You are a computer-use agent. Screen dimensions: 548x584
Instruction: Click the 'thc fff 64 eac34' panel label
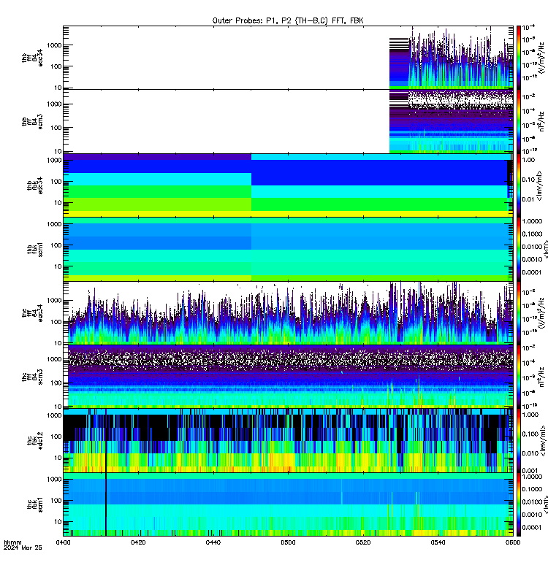[x=32, y=313]
